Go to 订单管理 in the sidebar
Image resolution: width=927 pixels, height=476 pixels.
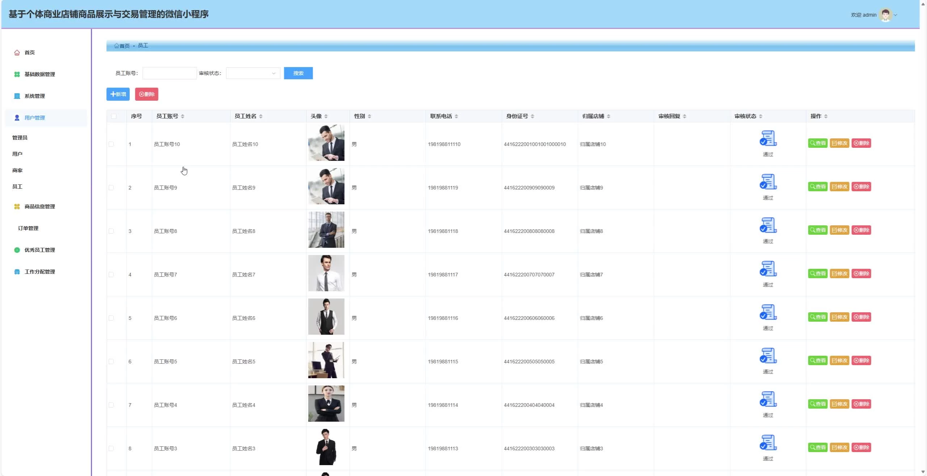(x=28, y=228)
